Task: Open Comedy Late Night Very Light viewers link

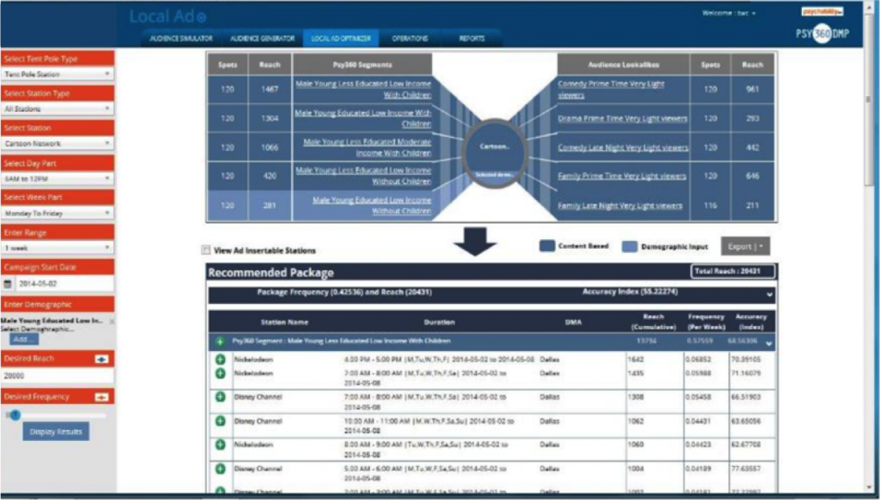Action: 623,147
